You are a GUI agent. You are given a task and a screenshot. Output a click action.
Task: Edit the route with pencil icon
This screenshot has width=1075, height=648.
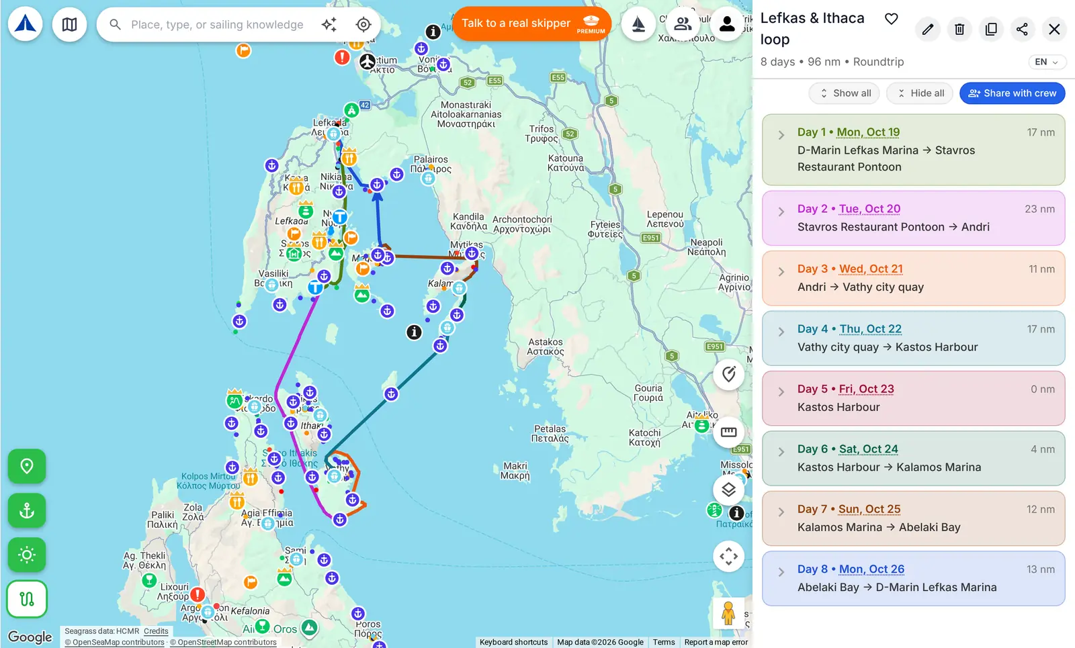click(928, 29)
